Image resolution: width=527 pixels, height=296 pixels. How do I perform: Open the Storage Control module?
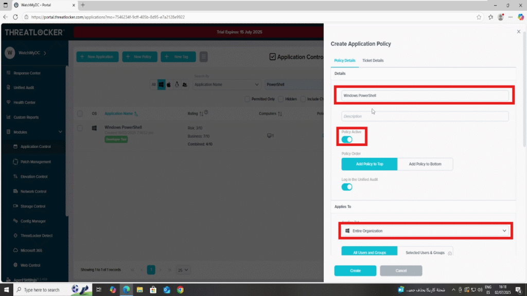click(32, 206)
